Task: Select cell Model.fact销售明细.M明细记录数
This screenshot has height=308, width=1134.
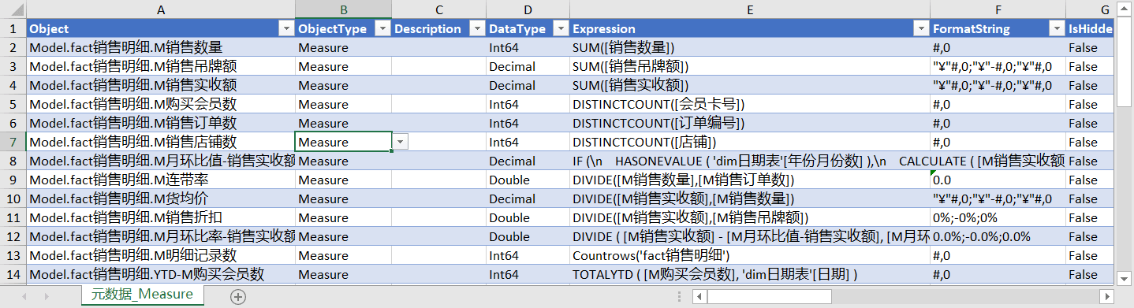Action: (161, 255)
